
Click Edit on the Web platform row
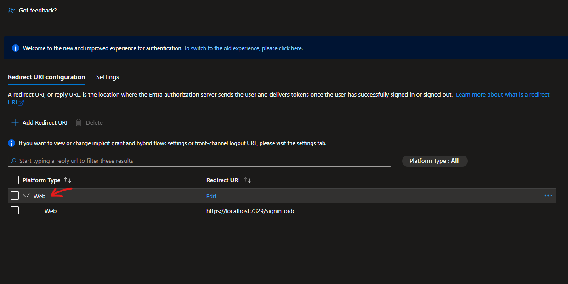[x=211, y=196]
